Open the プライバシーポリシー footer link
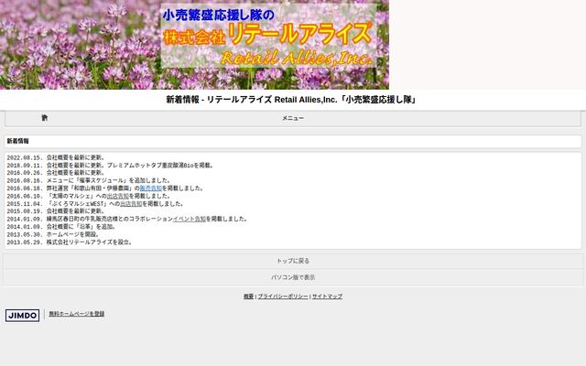The width and height of the screenshot is (586, 366). pos(283,296)
